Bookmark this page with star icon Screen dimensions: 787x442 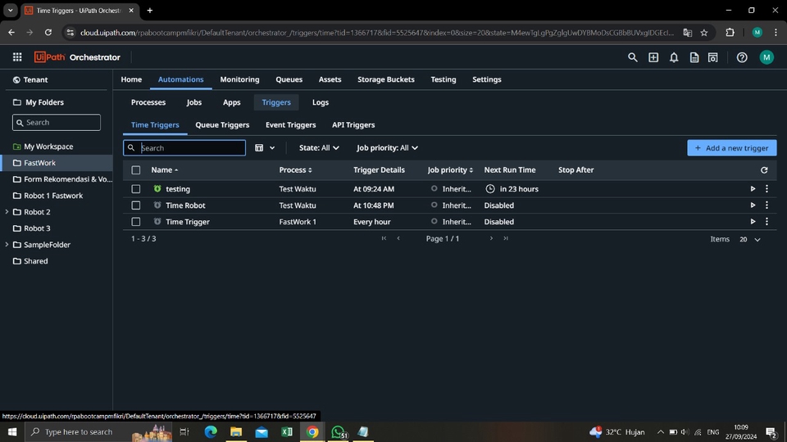(704, 33)
